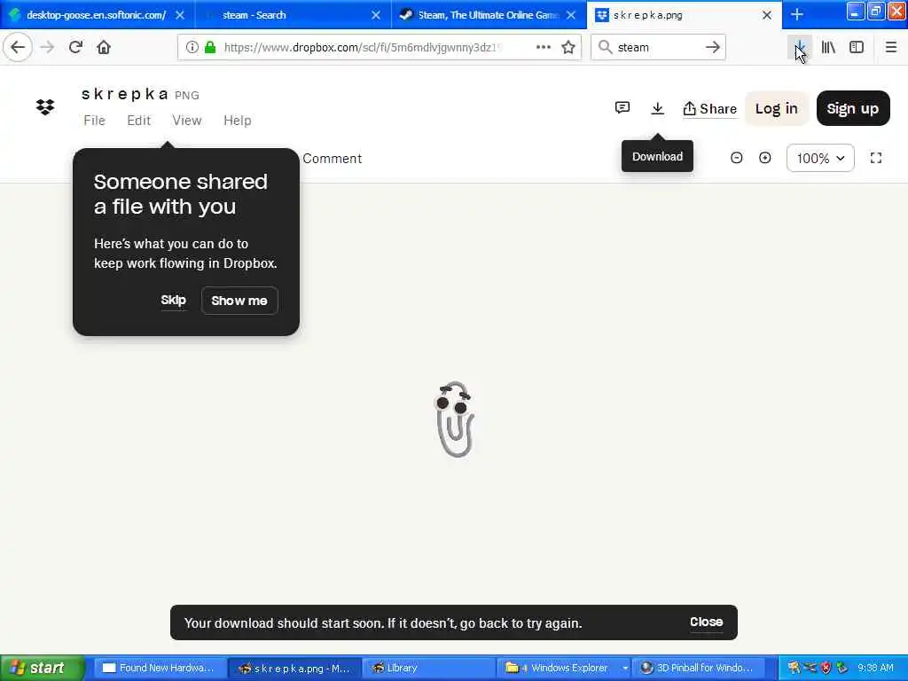Click the red shield security tray icon

(826, 669)
